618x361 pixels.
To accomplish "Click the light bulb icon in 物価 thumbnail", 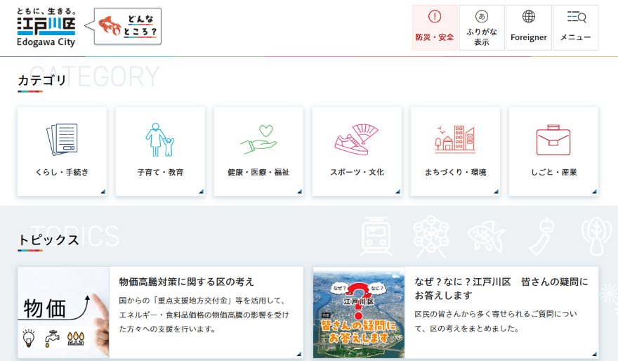I will click(x=29, y=338).
